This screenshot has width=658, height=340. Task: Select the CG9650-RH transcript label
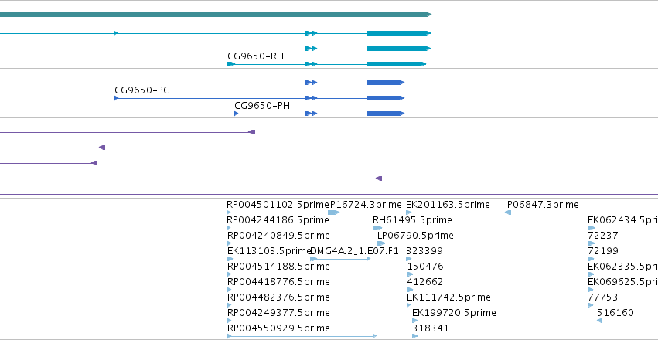pyautogui.click(x=256, y=56)
